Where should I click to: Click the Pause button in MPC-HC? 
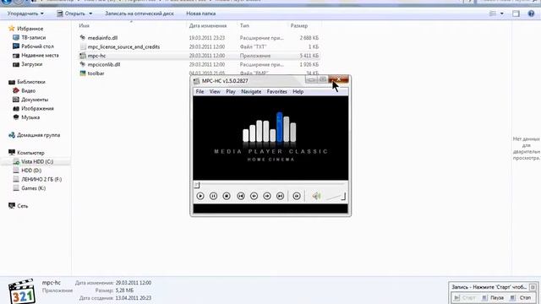(213, 196)
